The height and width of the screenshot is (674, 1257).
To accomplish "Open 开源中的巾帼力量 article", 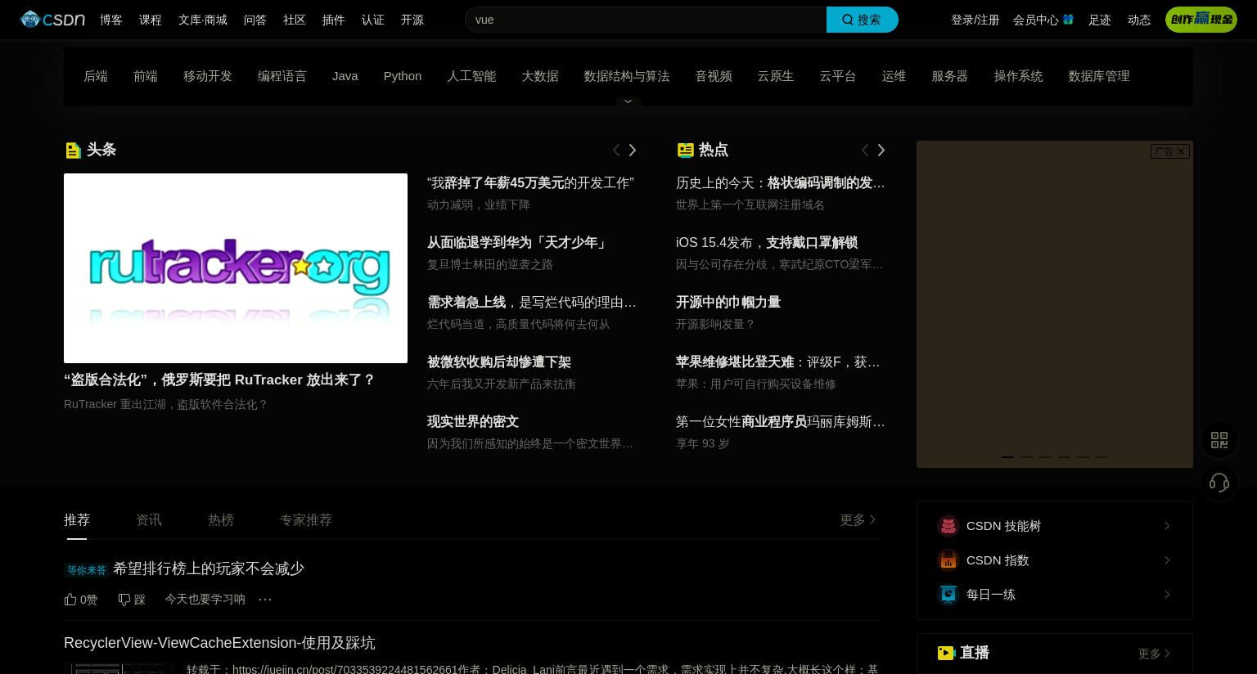I will (x=728, y=302).
